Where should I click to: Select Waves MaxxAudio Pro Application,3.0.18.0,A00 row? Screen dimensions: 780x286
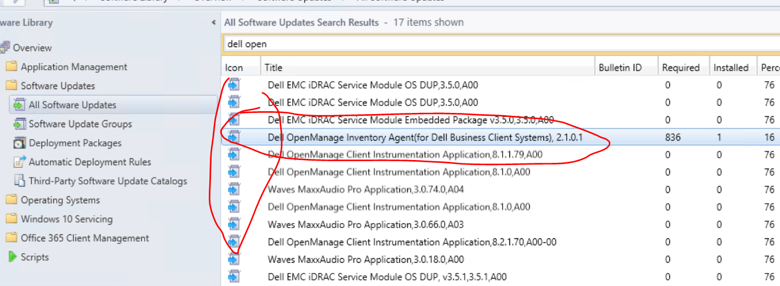tap(500, 259)
